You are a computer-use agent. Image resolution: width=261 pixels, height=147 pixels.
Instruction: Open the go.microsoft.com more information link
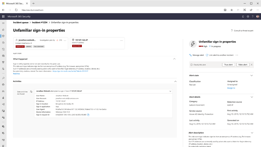[70, 71]
